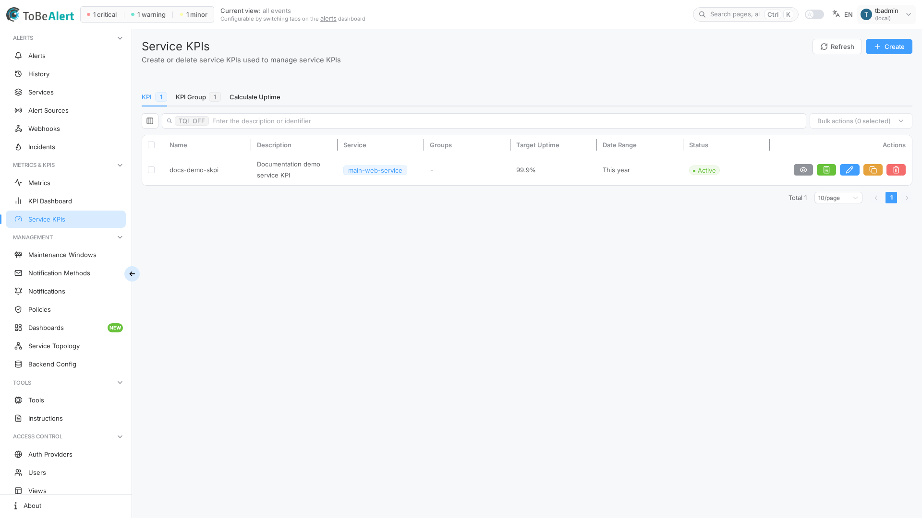Select the docs-demo-skpi row checkbox
Image resolution: width=922 pixels, height=518 pixels.
pos(151,170)
